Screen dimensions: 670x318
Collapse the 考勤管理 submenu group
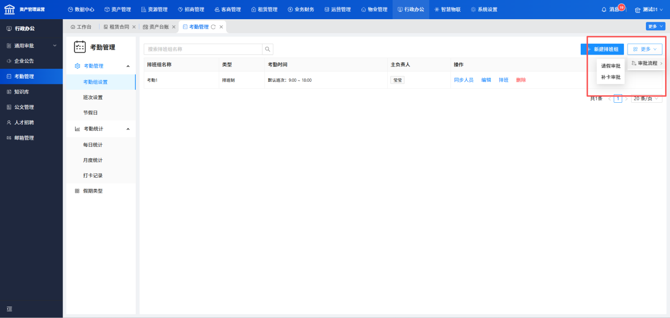[101, 66]
